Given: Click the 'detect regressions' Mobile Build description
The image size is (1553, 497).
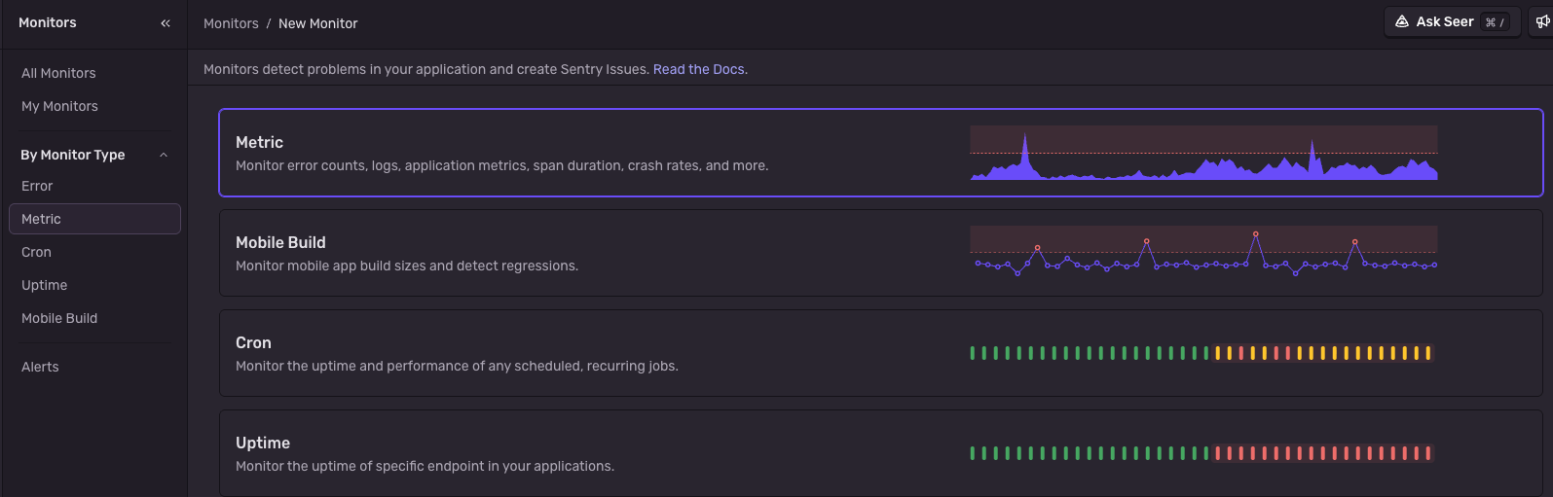Looking at the screenshot, I should point(407,266).
